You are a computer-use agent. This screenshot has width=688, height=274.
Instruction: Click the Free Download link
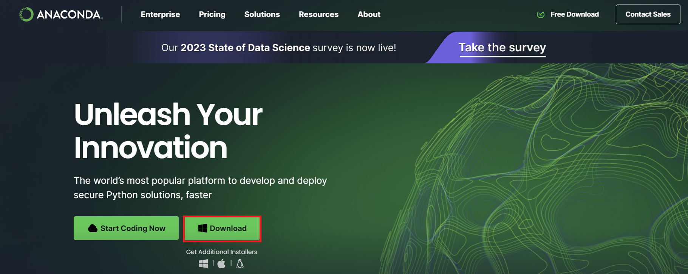click(x=574, y=14)
